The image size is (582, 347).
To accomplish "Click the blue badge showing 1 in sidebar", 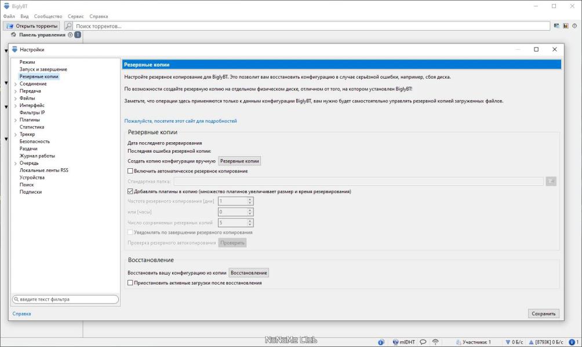I will [78, 35].
